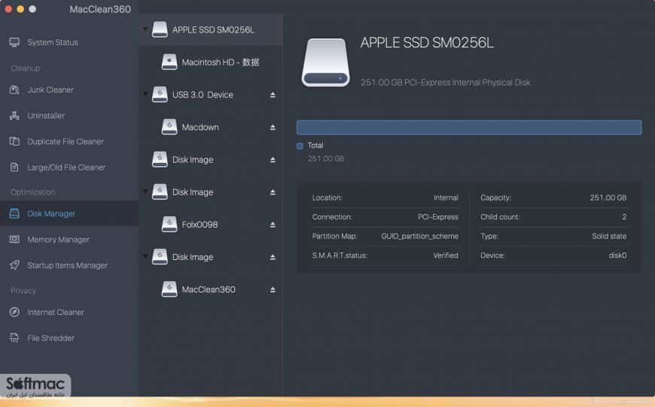The image size is (655, 407).
Task: Click the blue Total legend swatch
Action: [x=300, y=146]
